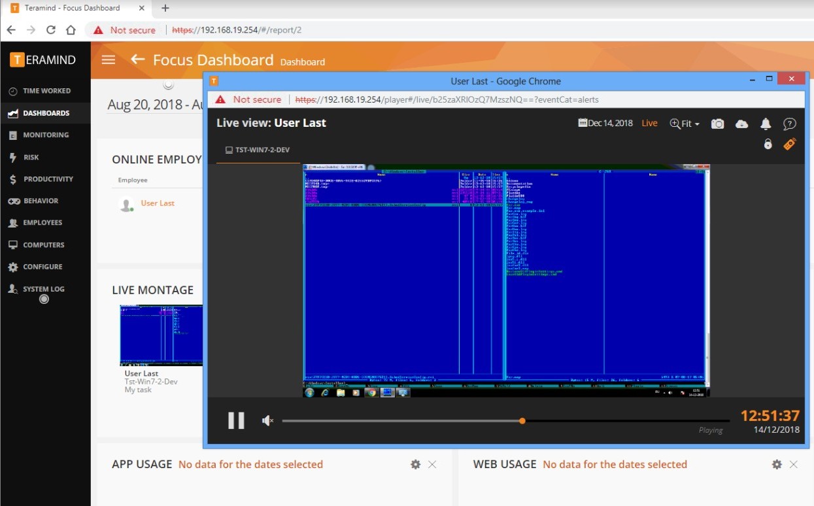Image resolution: width=814 pixels, height=506 pixels.
Task: Go to the browser home page
Action: click(71, 30)
